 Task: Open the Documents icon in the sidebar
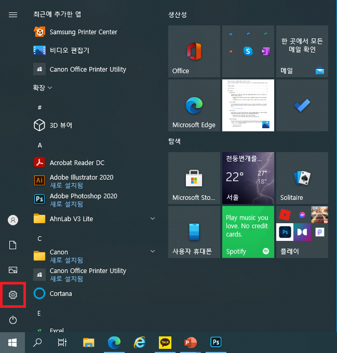click(13, 245)
